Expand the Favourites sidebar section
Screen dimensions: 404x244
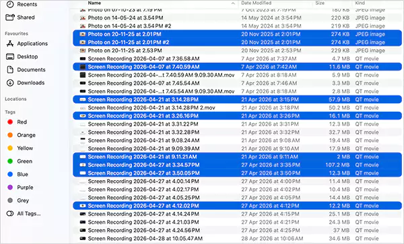point(16,34)
